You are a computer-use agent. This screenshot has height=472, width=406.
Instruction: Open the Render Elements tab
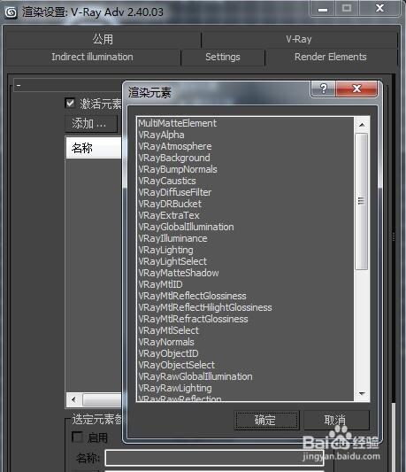tap(331, 57)
